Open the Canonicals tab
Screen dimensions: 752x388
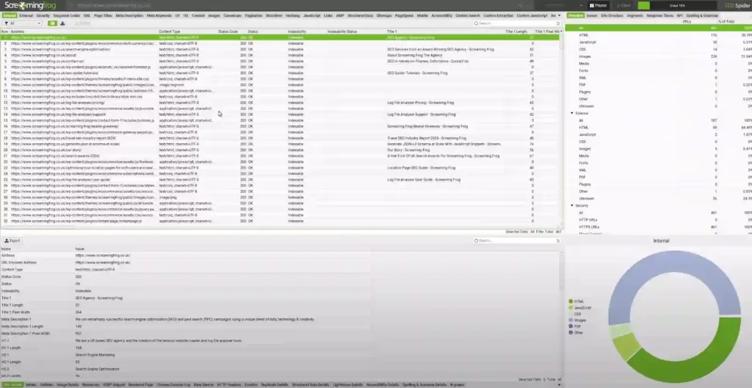[x=234, y=15]
